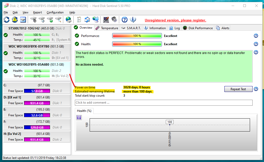Image resolution: width=264 pixels, height=162 pixels.
Task: Click the help icon beside Performance bar
Action: point(256,36)
